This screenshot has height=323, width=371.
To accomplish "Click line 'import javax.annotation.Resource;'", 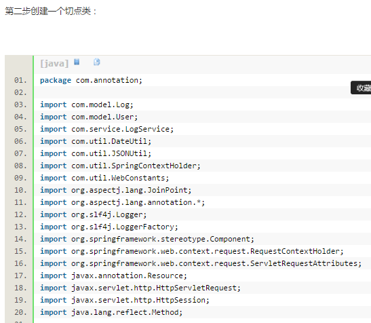I will (113, 275).
